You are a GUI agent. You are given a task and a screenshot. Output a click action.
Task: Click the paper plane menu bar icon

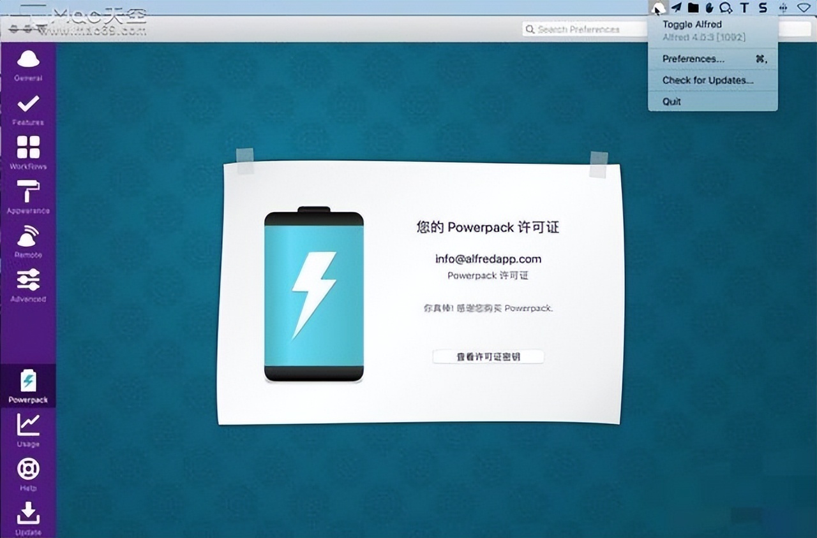[x=676, y=8]
